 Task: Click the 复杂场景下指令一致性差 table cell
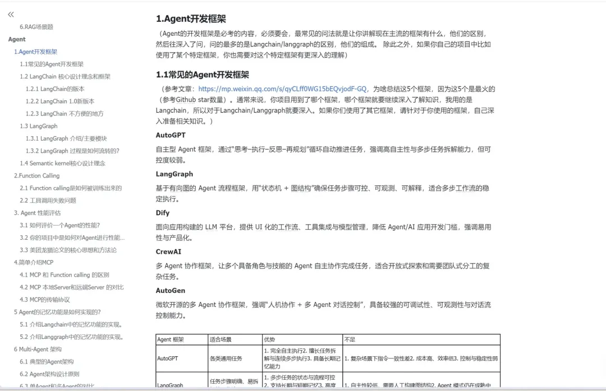pyautogui.click(x=421, y=359)
